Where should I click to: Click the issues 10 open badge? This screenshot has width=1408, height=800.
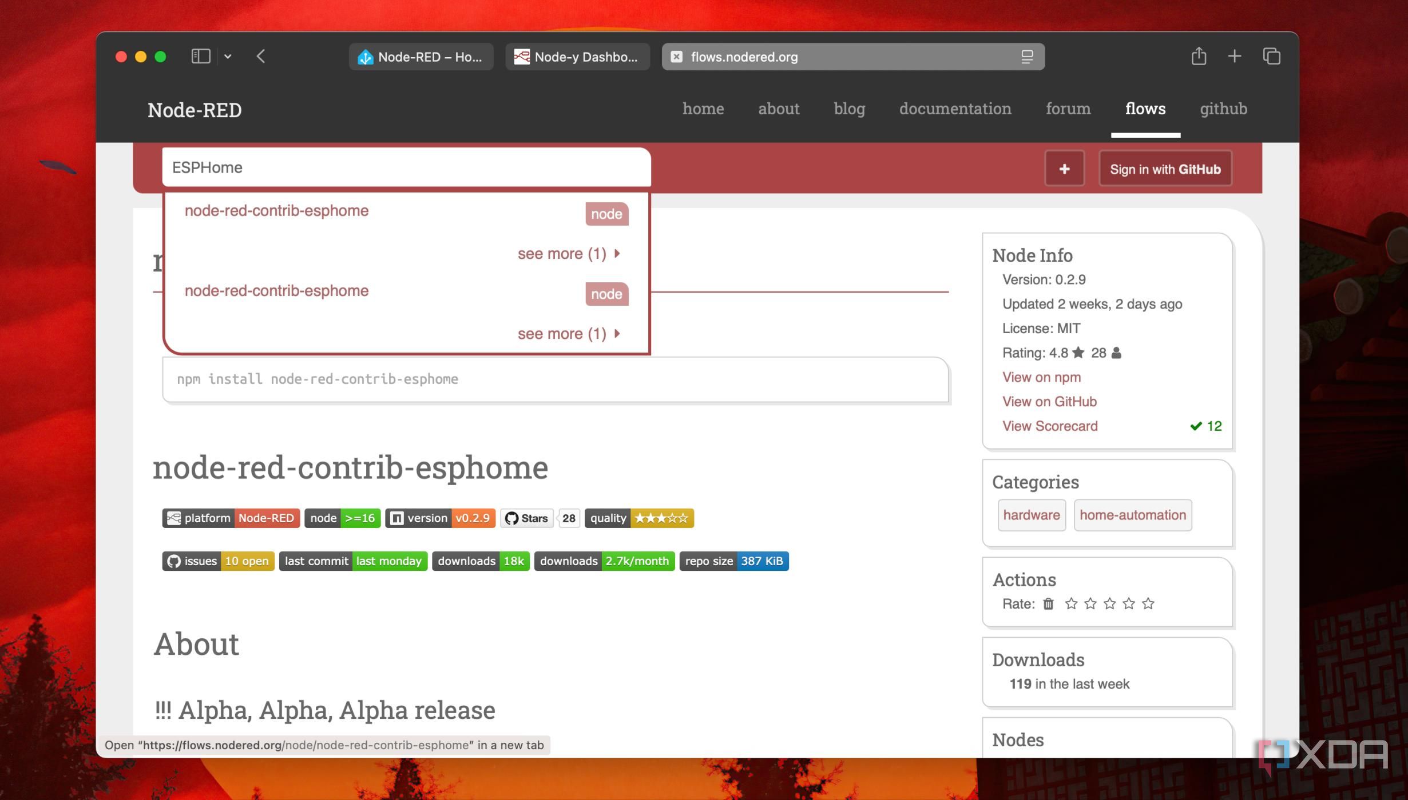[218, 561]
